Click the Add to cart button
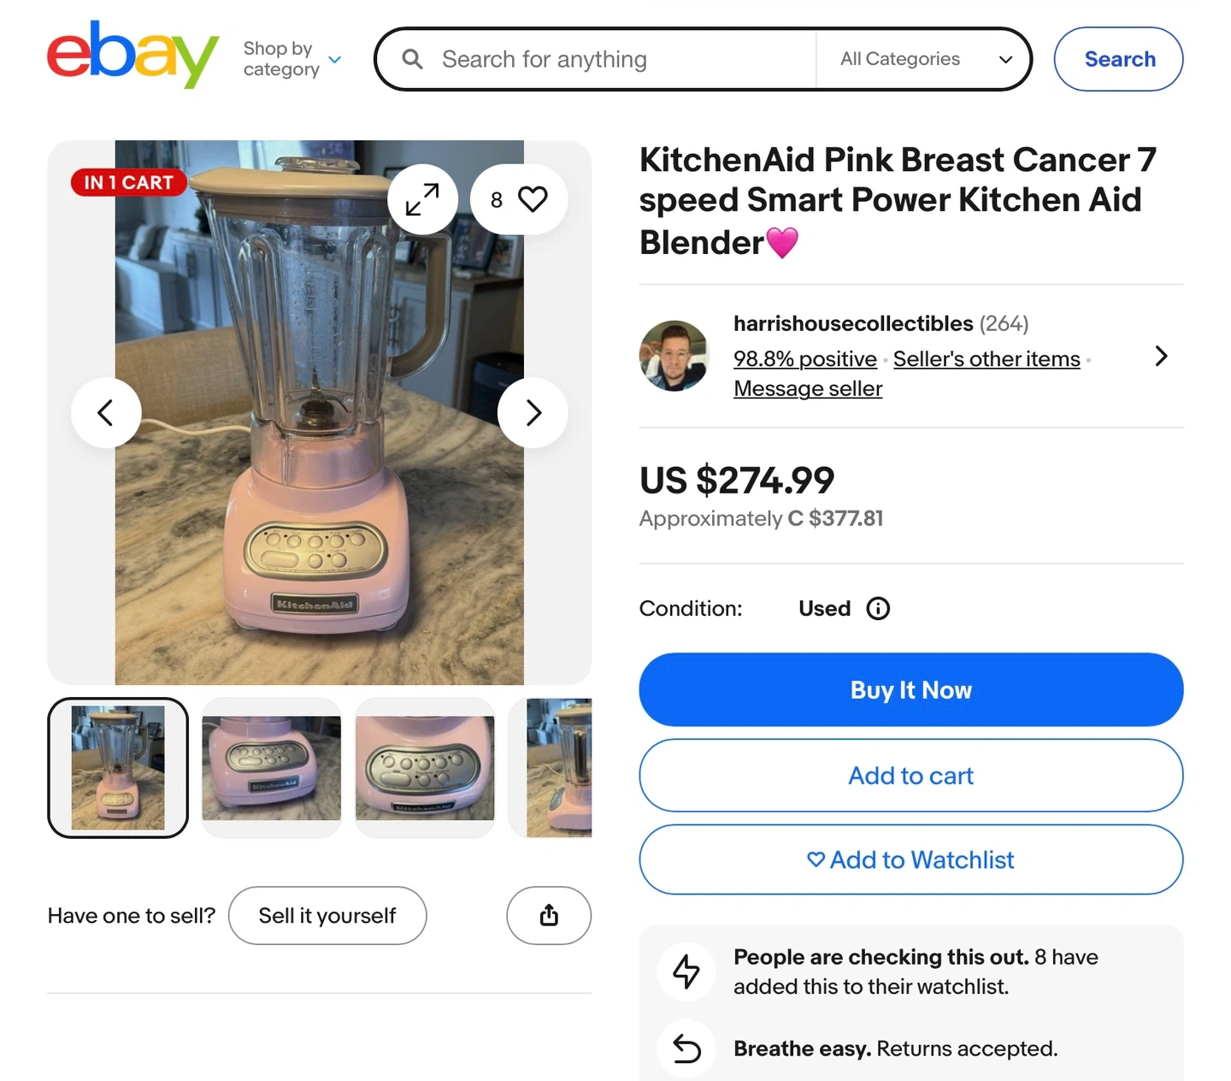 click(x=910, y=776)
